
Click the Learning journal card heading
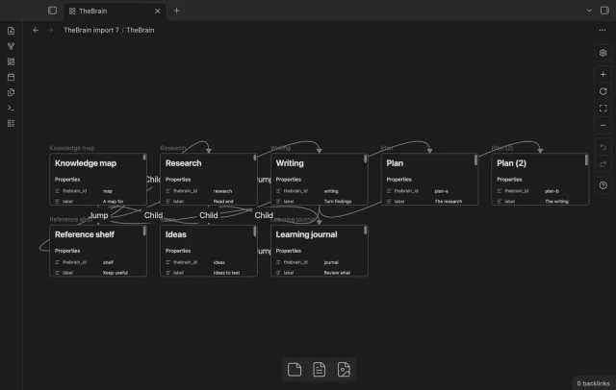click(x=306, y=234)
